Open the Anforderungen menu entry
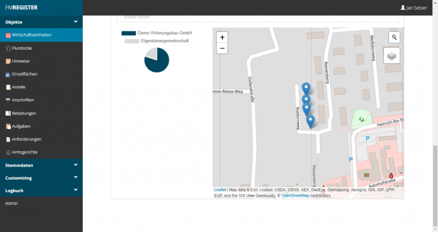438x232 pixels. click(41, 139)
